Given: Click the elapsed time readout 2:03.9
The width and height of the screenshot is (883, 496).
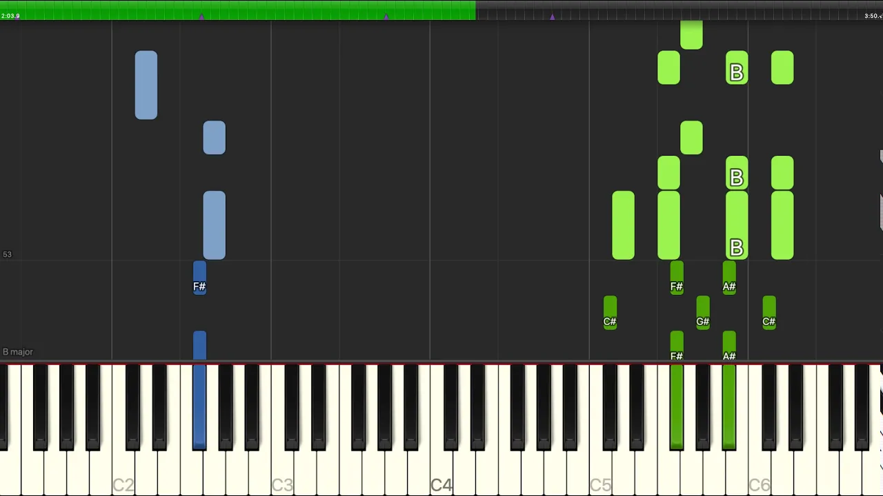Looking at the screenshot, I should 10,16.
